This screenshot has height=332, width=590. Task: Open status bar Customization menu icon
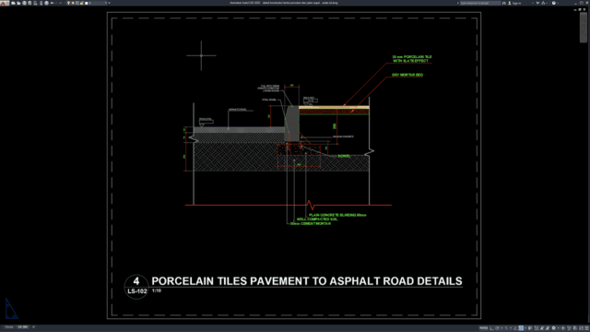[586, 328]
